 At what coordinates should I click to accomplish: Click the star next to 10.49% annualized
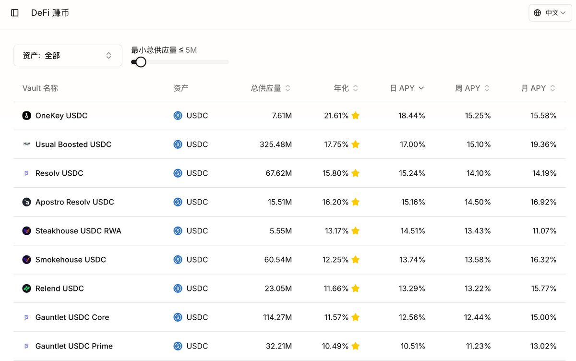point(356,346)
